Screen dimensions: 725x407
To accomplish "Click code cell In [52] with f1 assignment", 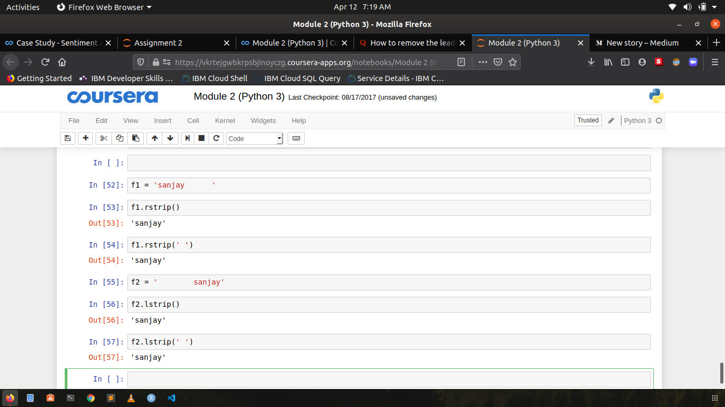I will (389, 185).
